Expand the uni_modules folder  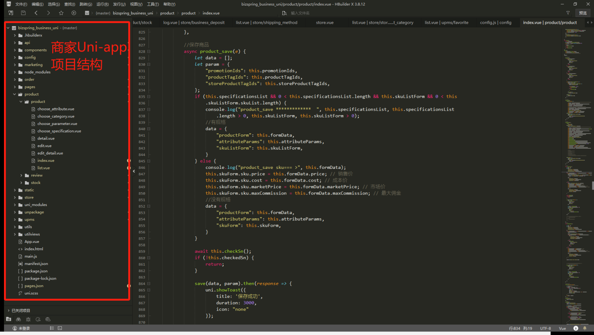[15, 205]
